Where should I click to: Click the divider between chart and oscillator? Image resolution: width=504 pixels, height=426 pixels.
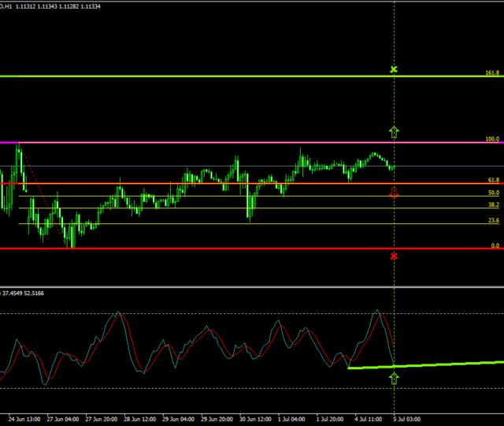pyautogui.click(x=252, y=287)
